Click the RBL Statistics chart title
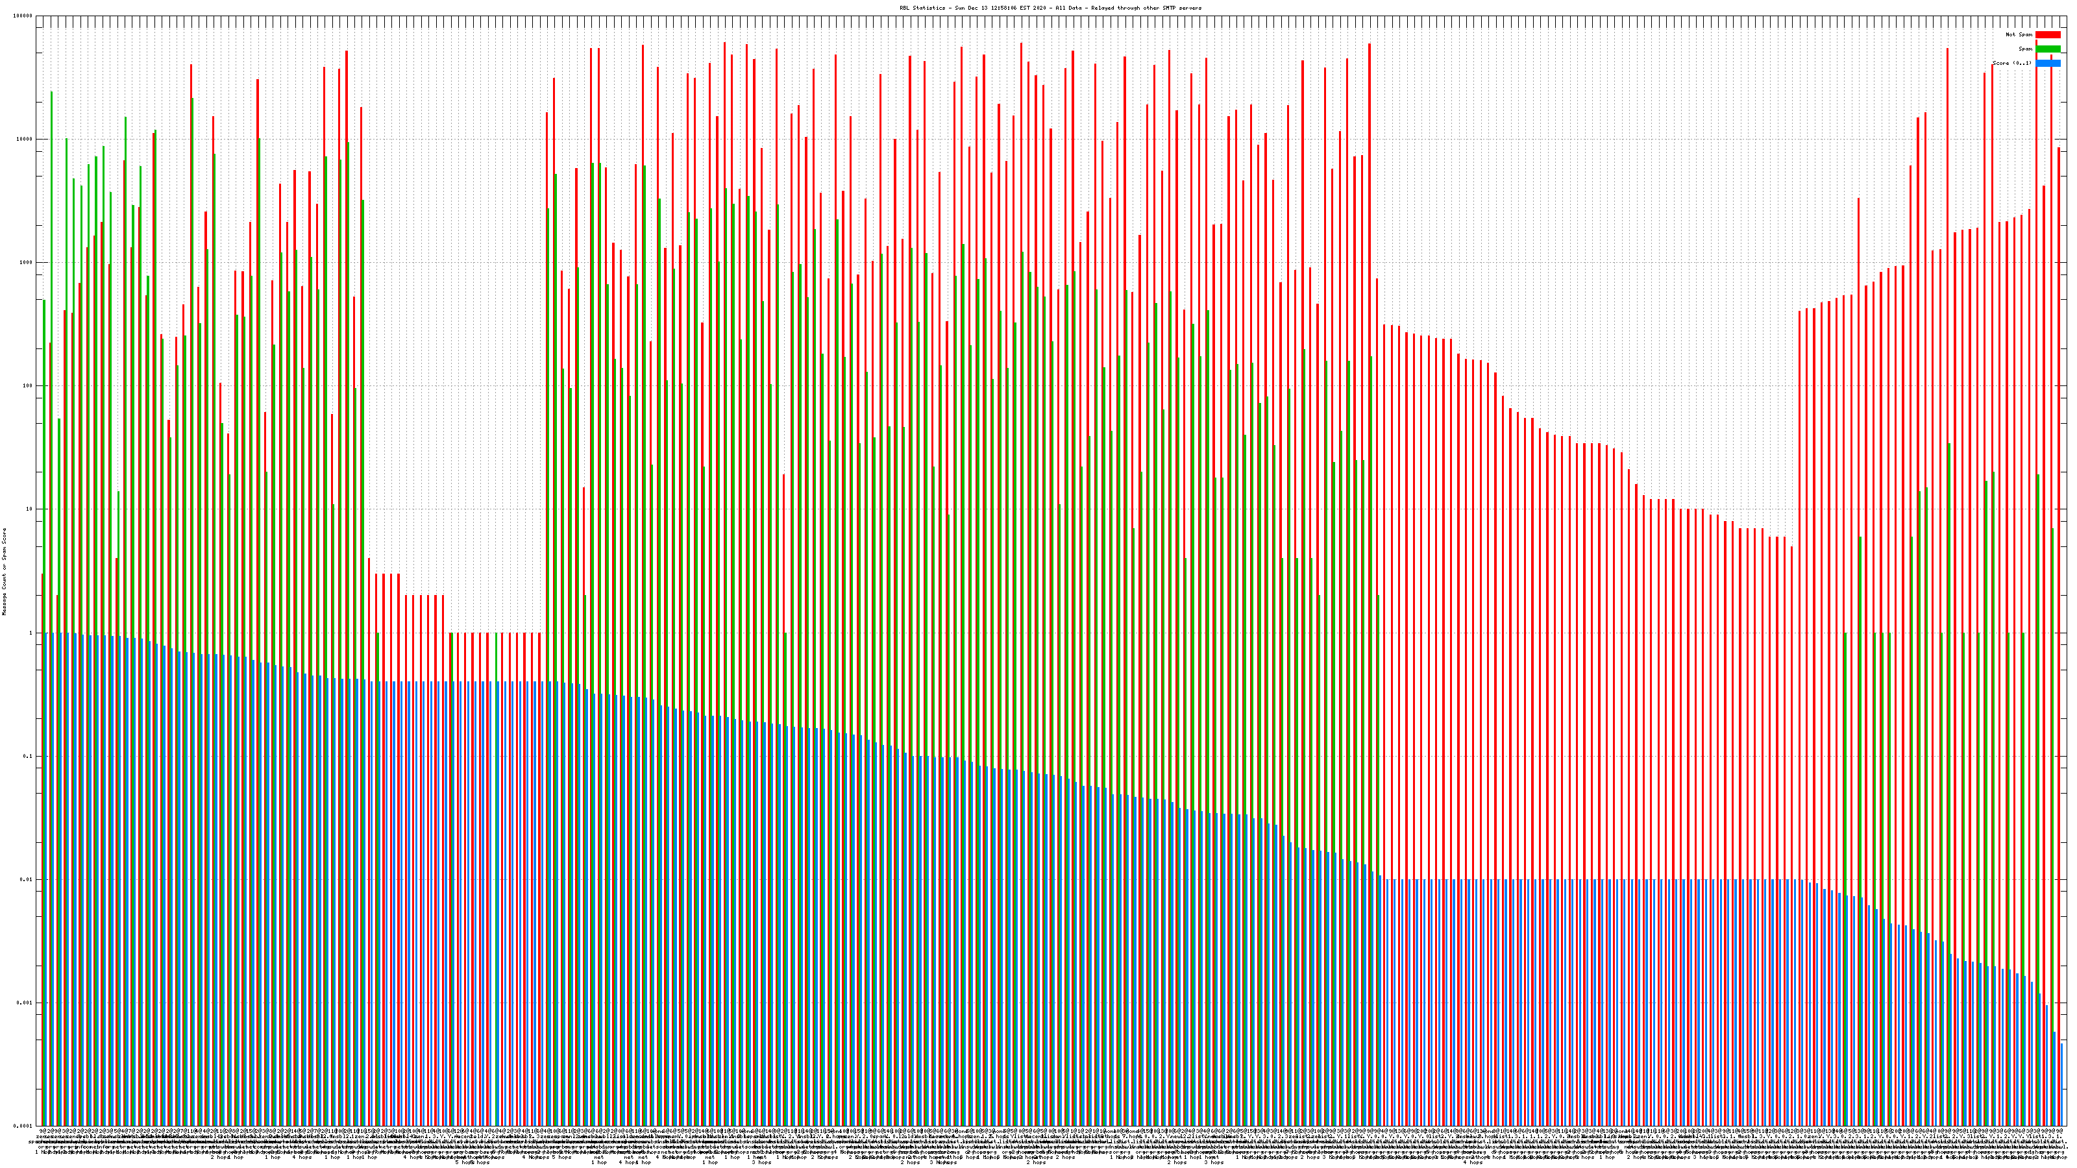2077x1168 pixels. pyautogui.click(x=1050, y=8)
